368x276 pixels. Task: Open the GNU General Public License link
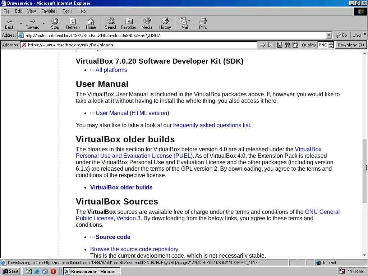[322, 212]
